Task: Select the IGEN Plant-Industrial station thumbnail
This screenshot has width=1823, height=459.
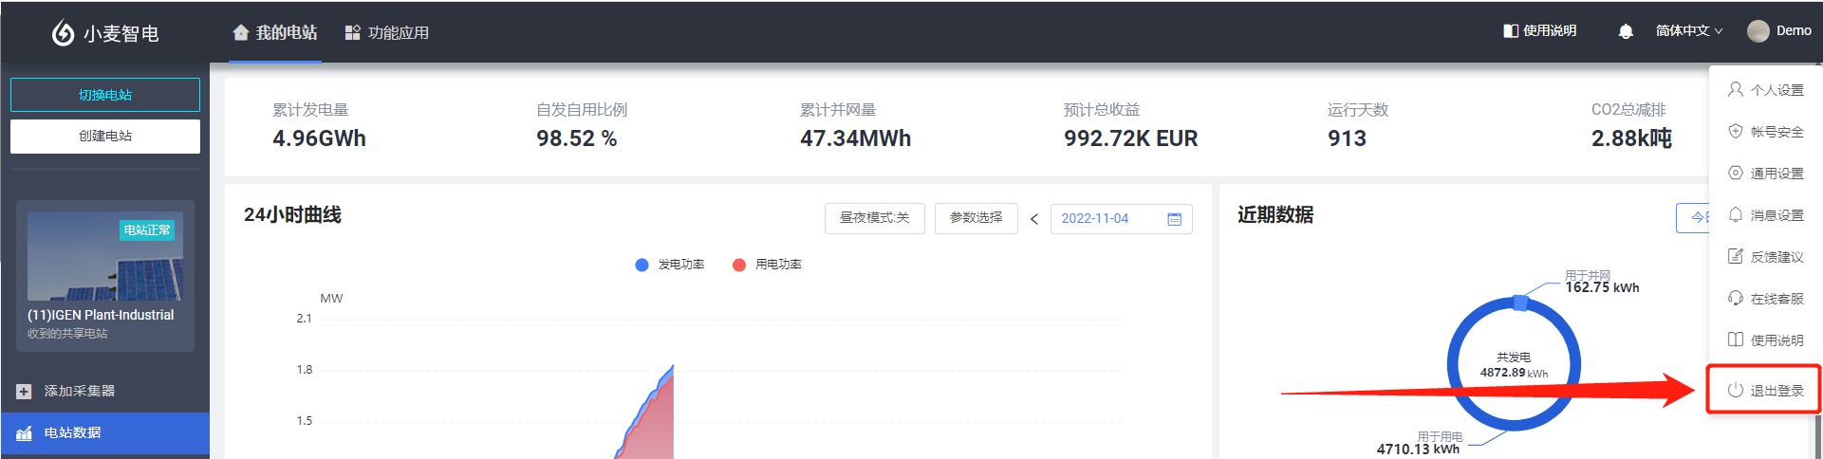Action: (x=104, y=257)
